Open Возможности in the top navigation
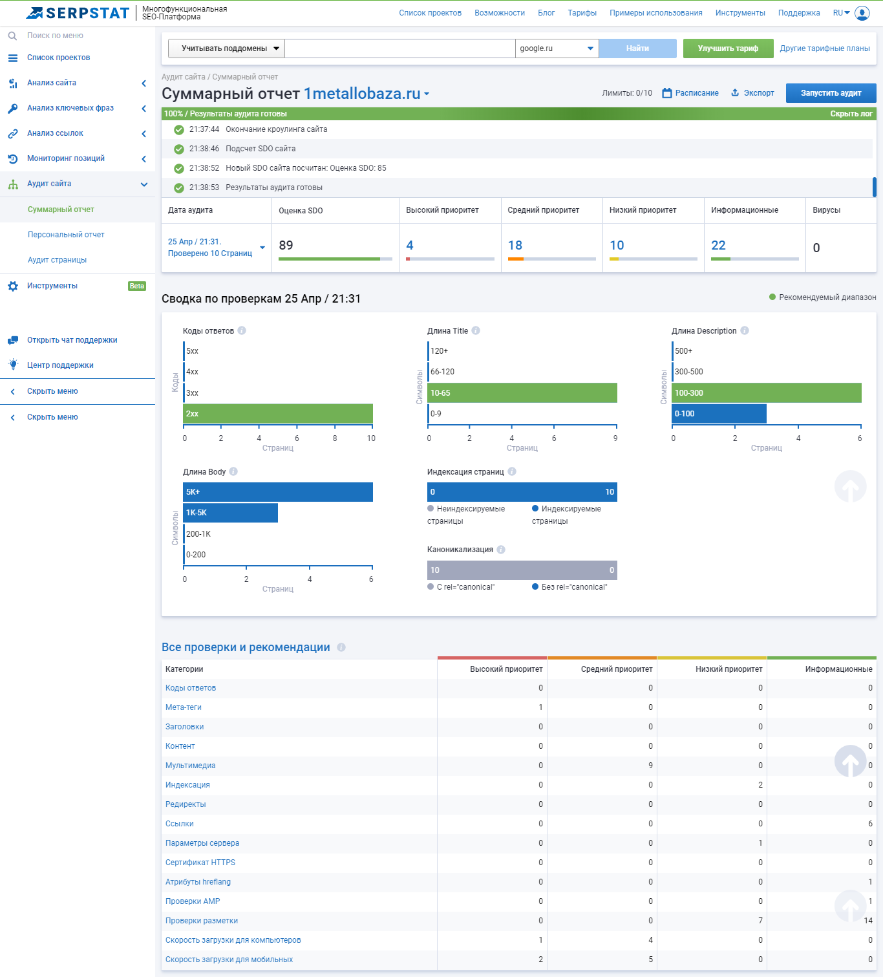Image resolution: width=883 pixels, height=977 pixels. point(500,13)
